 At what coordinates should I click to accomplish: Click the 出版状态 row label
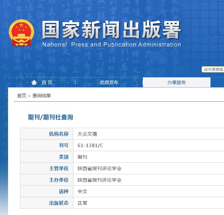(59, 203)
